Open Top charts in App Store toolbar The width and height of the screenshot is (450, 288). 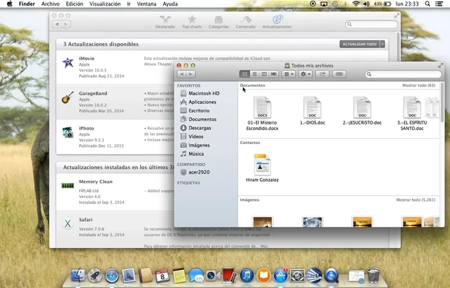191,22
